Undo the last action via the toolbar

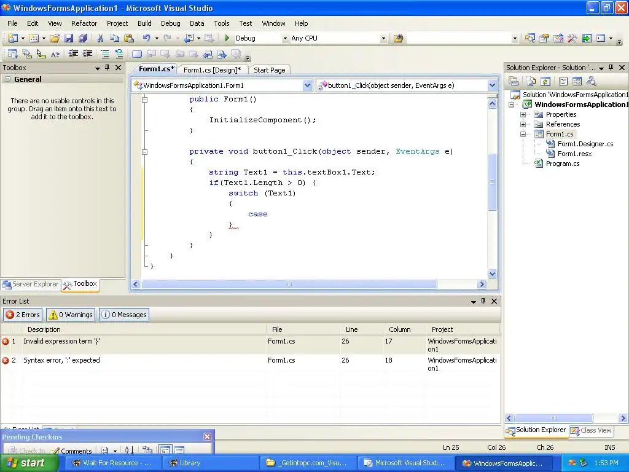point(146,38)
